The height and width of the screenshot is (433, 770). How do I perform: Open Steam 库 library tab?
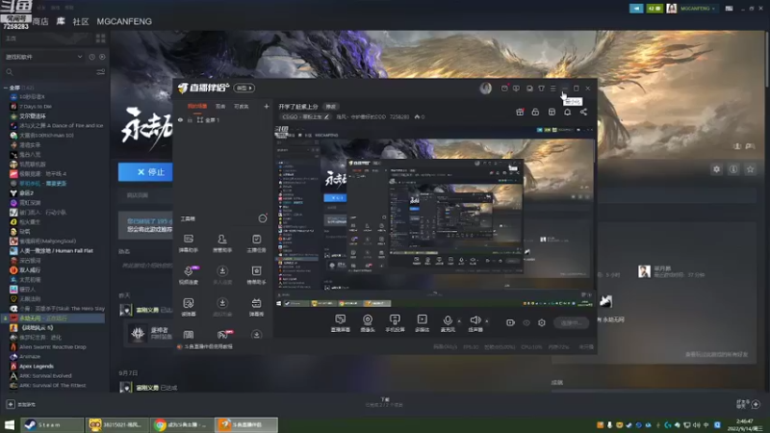click(x=61, y=21)
